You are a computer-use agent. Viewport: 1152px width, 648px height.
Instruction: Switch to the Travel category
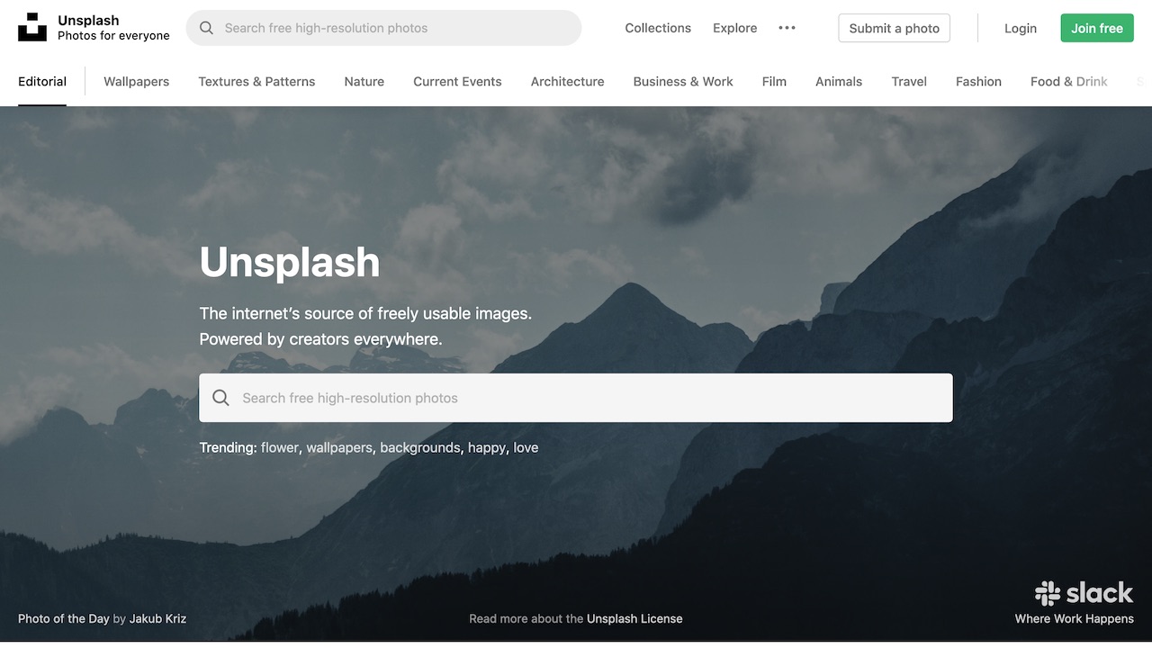pyautogui.click(x=909, y=81)
